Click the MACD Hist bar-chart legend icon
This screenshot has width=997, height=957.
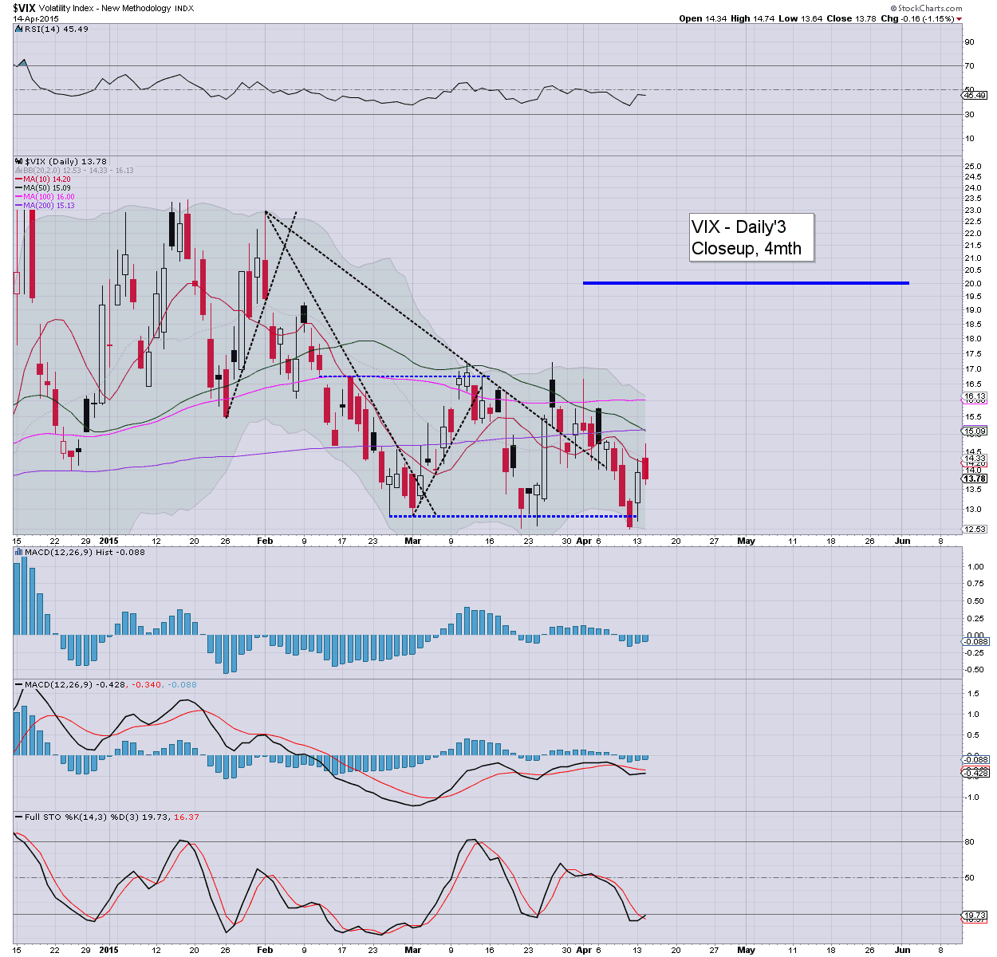tap(18, 552)
